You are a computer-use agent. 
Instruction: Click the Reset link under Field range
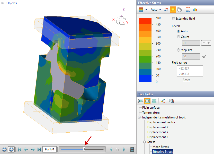pos(186,80)
